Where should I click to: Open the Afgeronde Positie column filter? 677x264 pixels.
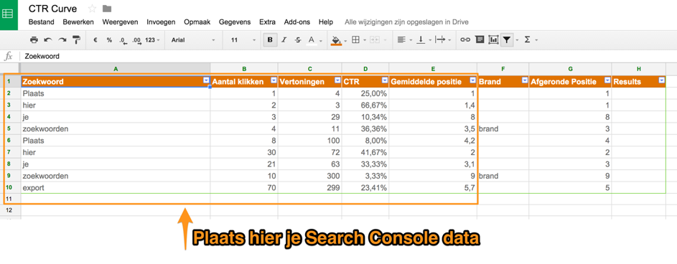coord(607,80)
